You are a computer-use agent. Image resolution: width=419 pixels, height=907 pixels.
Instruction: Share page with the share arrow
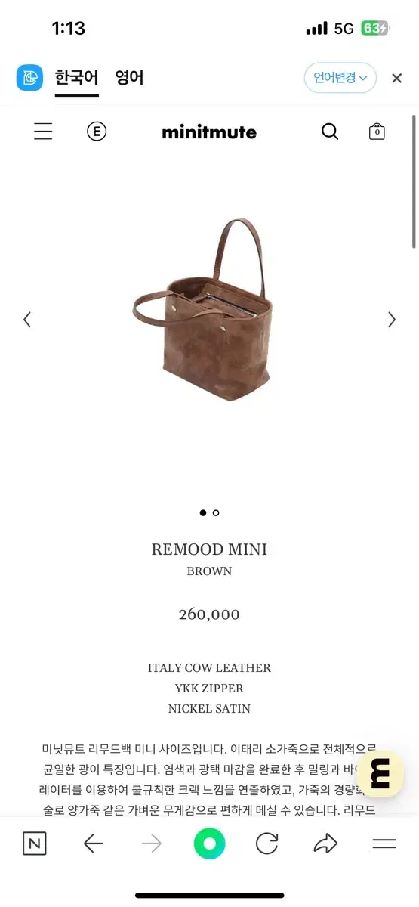coord(325,844)
